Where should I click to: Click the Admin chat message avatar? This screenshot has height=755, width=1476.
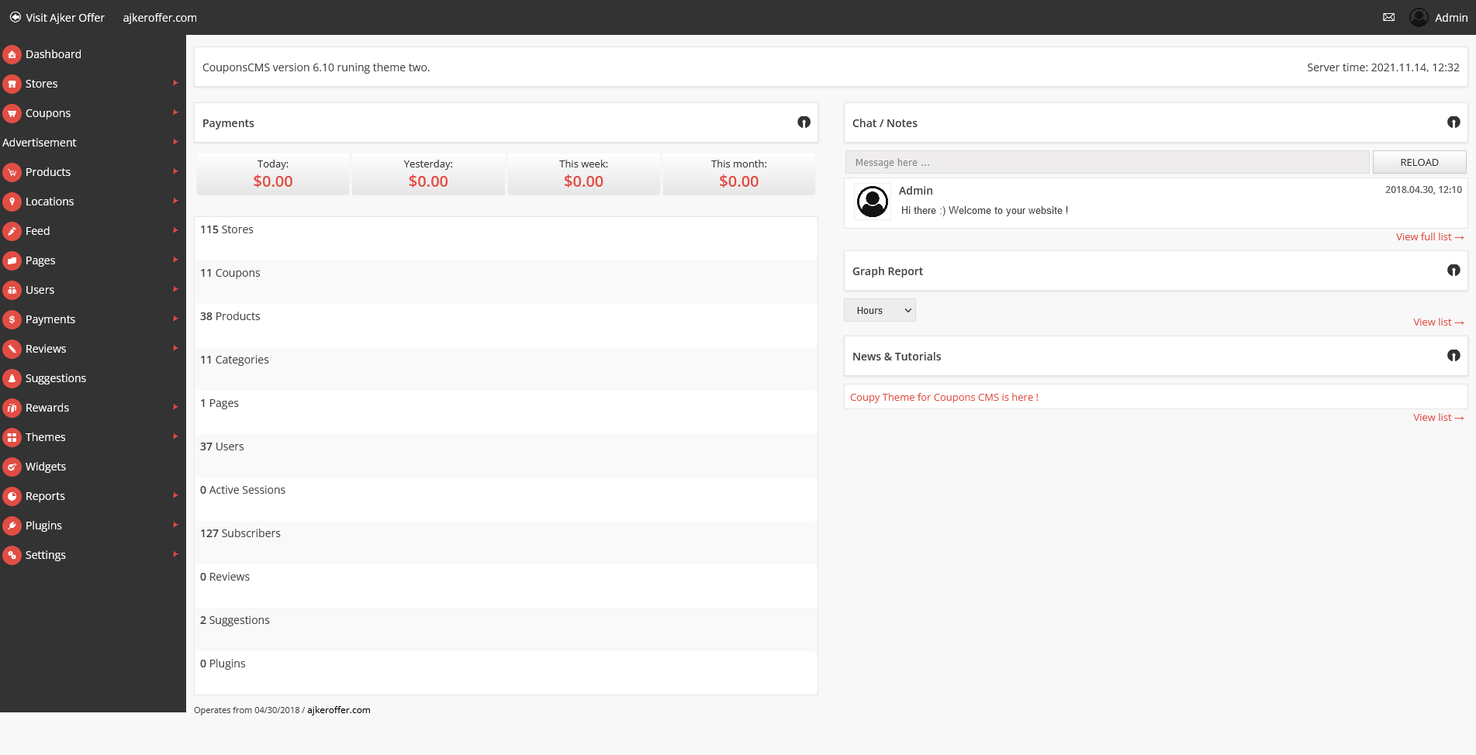click(873, 202)
